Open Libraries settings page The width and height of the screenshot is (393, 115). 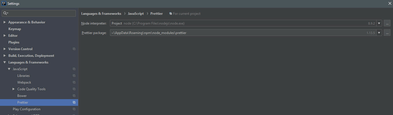pyautogui.click(x=23, y=76)
